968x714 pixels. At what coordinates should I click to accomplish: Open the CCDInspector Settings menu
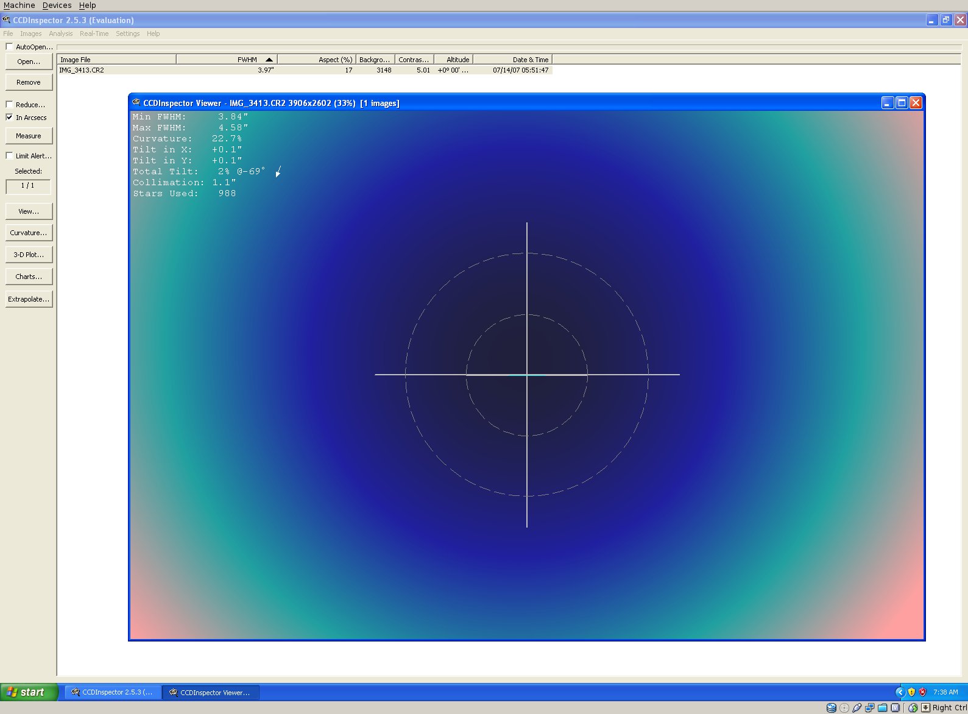[128, 34]
